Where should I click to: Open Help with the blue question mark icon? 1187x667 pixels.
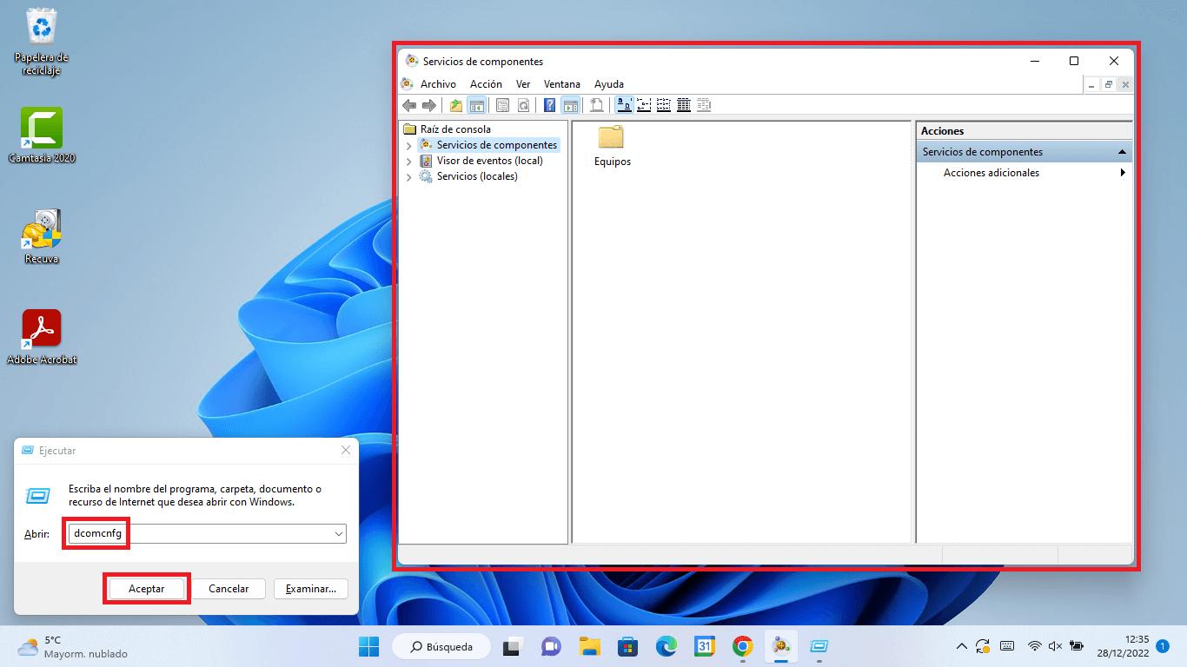550,105
